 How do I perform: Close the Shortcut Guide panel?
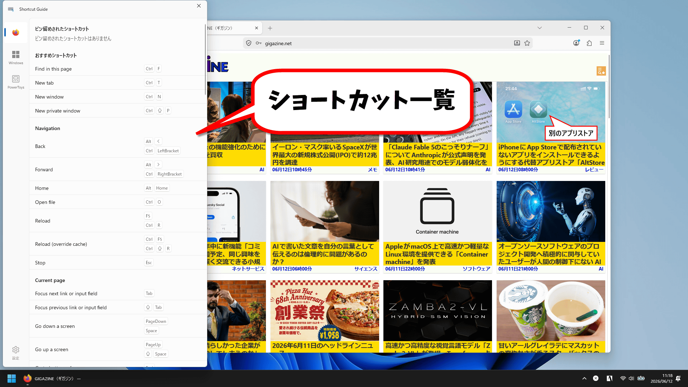point(199,6)
